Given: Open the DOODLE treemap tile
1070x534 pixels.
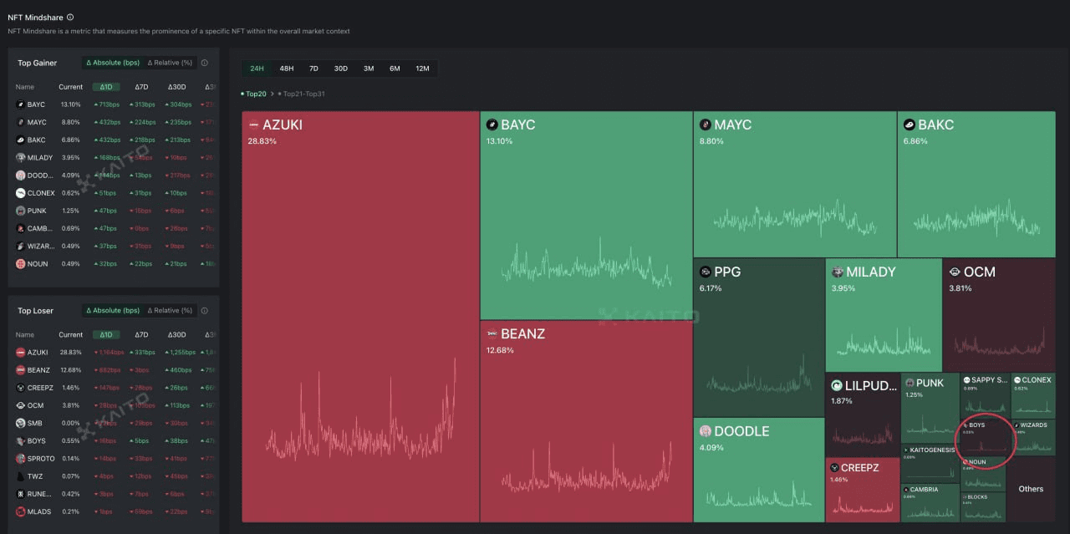Looking at the screenshot, I should click(759, 470).
